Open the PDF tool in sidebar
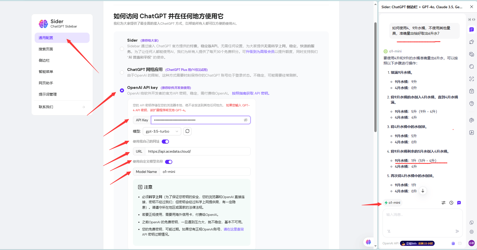This screenshot has height=250, width=477. tap(471, 133)
